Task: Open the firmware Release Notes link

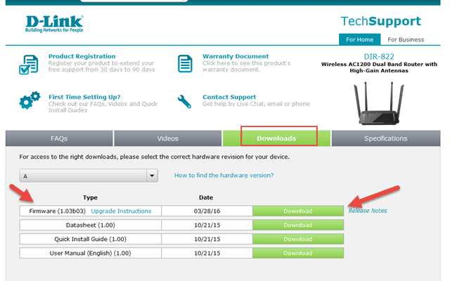Action: pos(368,211)
